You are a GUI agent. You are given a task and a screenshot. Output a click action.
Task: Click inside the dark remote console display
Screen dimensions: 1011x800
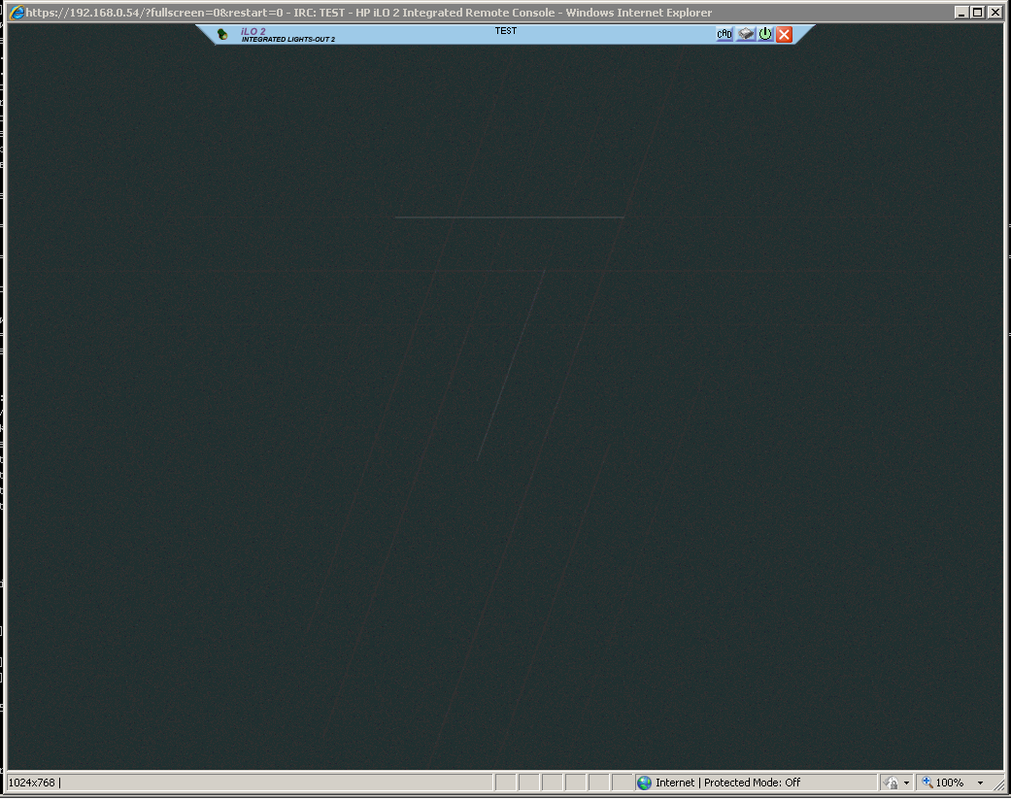[505, 408]
